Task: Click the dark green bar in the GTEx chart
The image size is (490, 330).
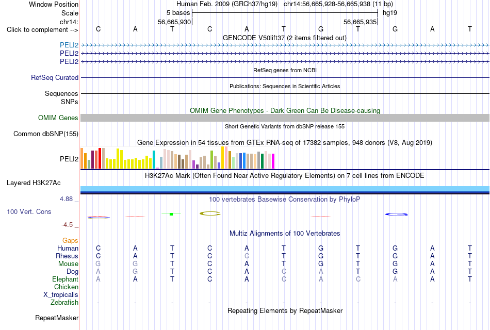Action: [x=262, y=161]
